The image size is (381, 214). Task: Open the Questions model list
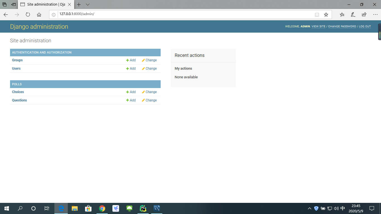20,100
